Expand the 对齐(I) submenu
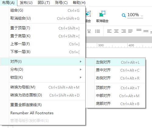The width and height of the screenshot is (152, 128). [43, 62]
